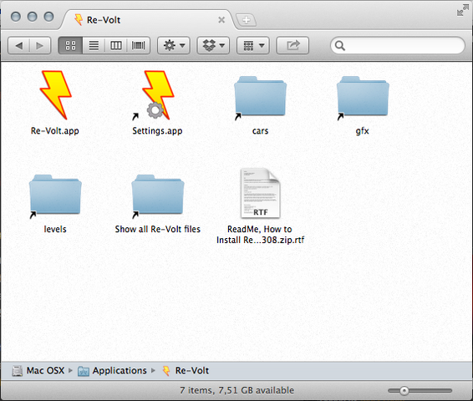Image resolution: width=473 pixels, height=401 pixels.
Task: Click the levels folder name label
Action: coord(55,229)
